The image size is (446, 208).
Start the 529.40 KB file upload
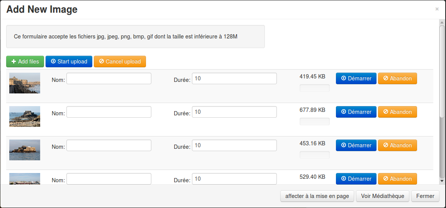click(356, 179)
